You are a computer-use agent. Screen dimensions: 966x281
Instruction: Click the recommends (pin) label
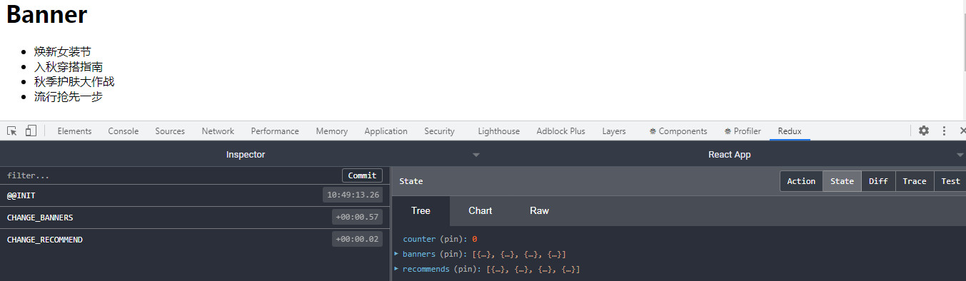(x=442, y=269)
